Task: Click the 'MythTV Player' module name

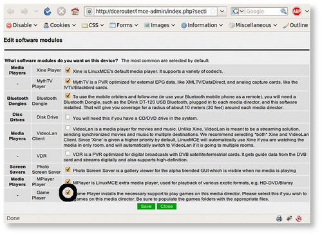Action: 43,84
